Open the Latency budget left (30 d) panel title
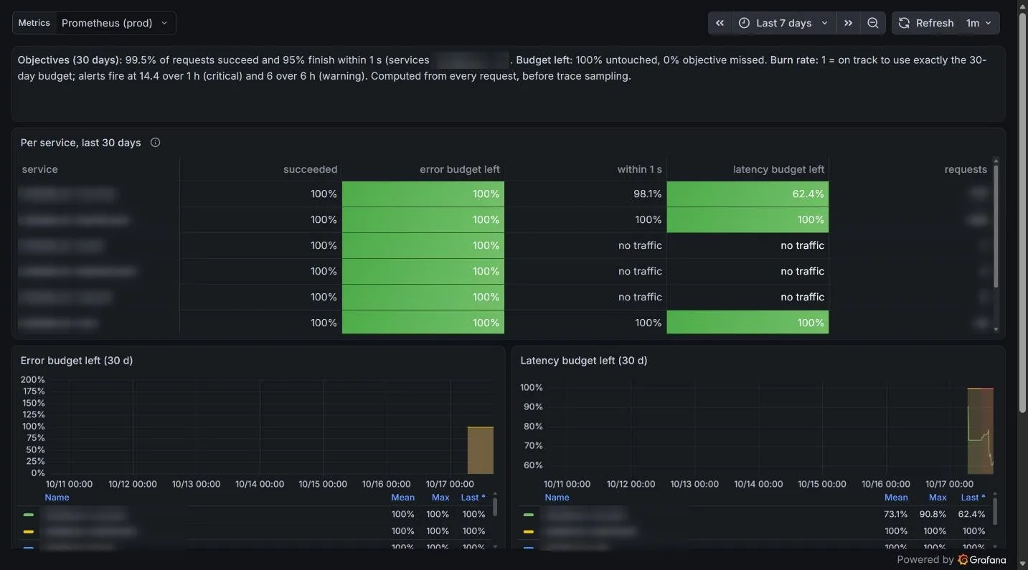Image resolution: width=1028 pixels, height=570 pixels. point(584,361)
